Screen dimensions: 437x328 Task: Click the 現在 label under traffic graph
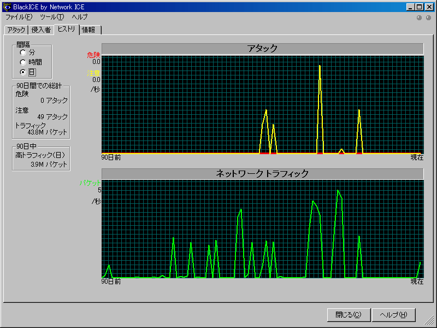click(x=417, y=282)
